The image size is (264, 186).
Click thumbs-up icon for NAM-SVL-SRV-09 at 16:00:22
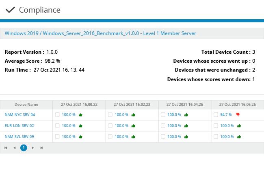80,137
